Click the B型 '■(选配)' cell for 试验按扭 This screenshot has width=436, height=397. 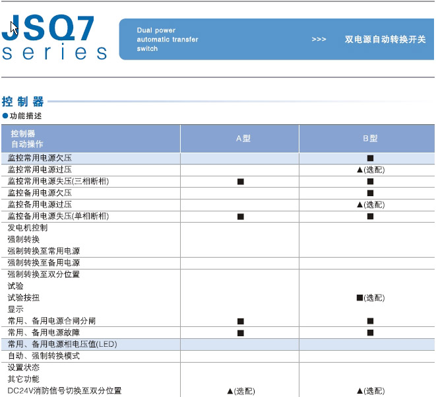coord(371,298)
